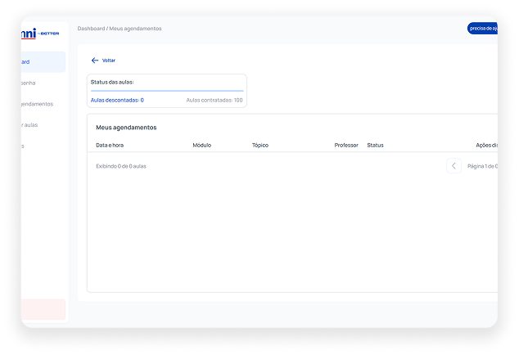Screen dimensions: 519x355
Task: Click the logo in the sidebar
Action: click(x=41, y=34)
